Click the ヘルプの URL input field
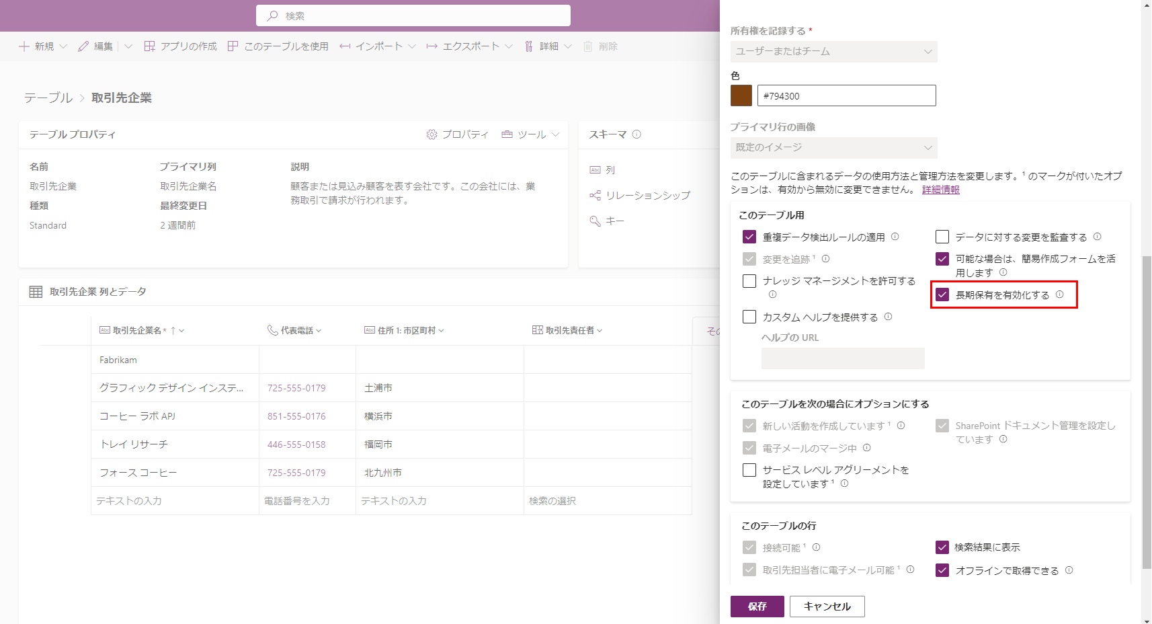Screen dimensions: 1152x624 842,358
